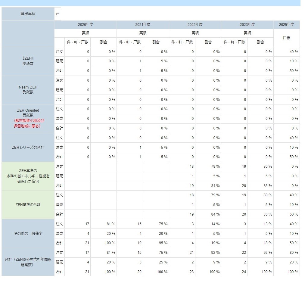Select the ZEHシリーズの合計 row header
Viewport: 305px width, 283px height.
[28, 148]
